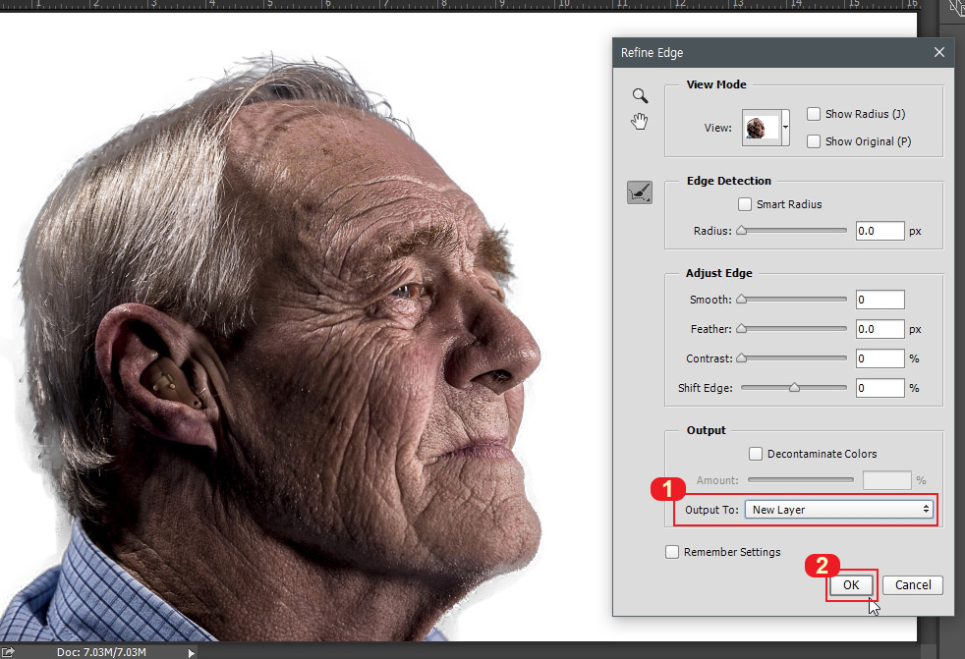Click the OK button
965x659 pixels.
(851, 584)
